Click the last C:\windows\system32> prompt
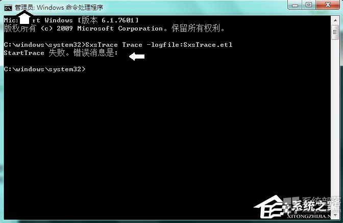This screenshot has height=223, width=343. pyautogui.click(x=44, y=69)
